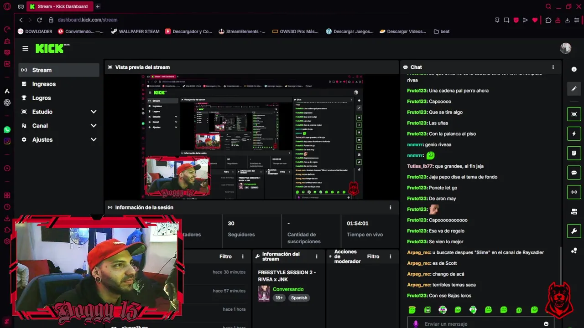Click the pencil edit icon in right toolbar
This screenshot has width=584, height=328.
pyautogui.click(x=574, y=89)
